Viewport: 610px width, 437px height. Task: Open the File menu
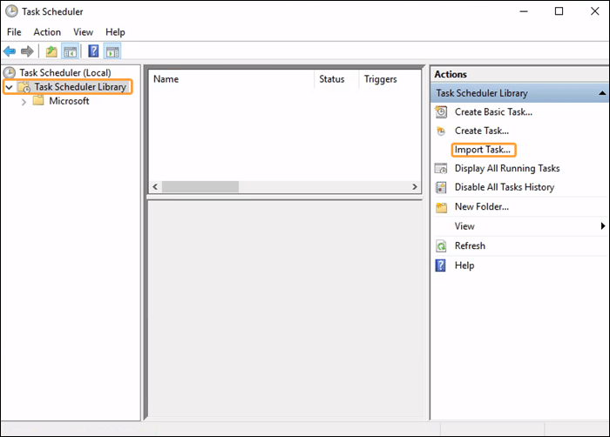(14, 32)
